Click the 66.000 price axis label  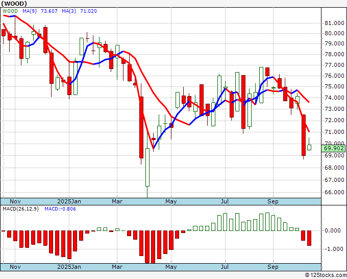coord(334,192)
